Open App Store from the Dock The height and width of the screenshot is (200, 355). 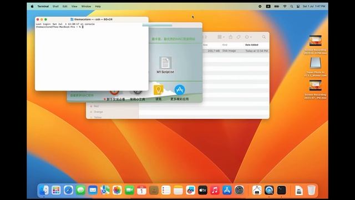(x=227, y=190)
